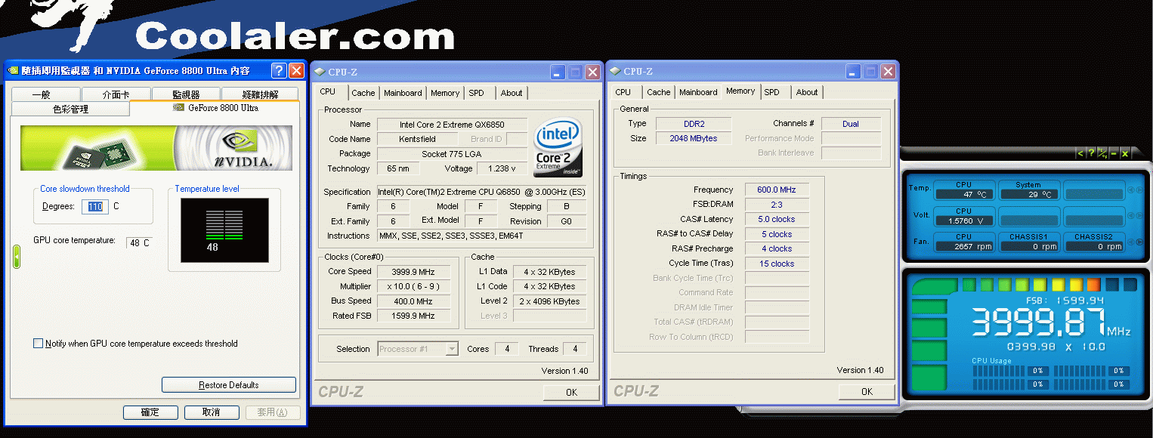Toggle Celsius/Fahrenheit icon in monitoring widget
1153x438 pixels.
tap(1102, 153)
